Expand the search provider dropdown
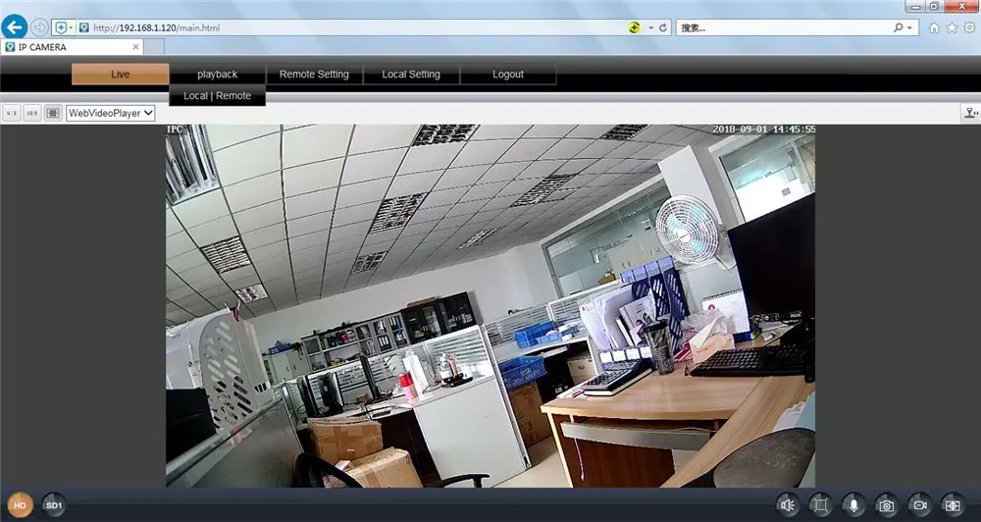 click(909, 27)
